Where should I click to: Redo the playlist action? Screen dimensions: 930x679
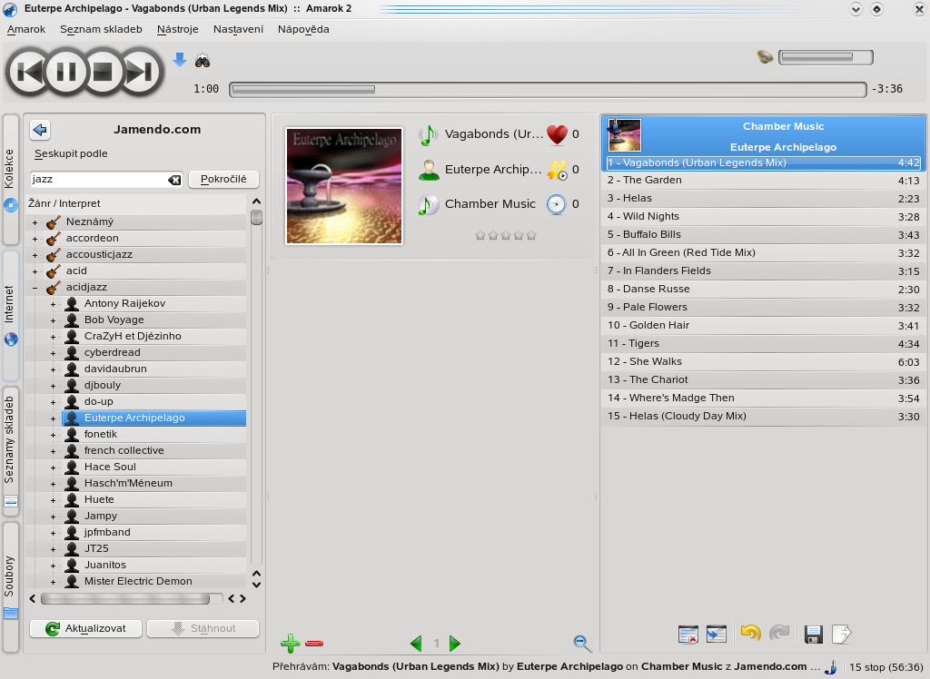pos(779,634)
